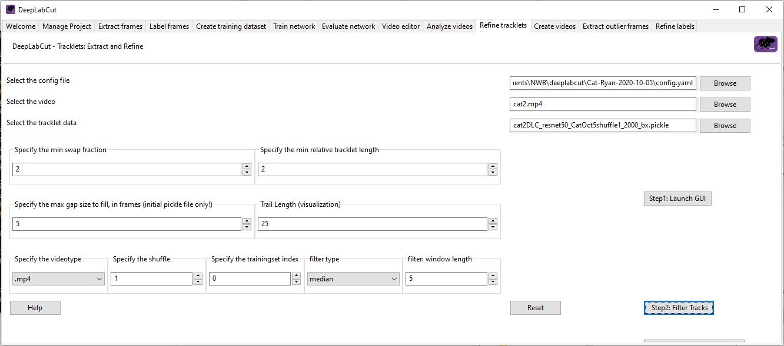Switch to the Analyze videos tab

pos(449,26)
